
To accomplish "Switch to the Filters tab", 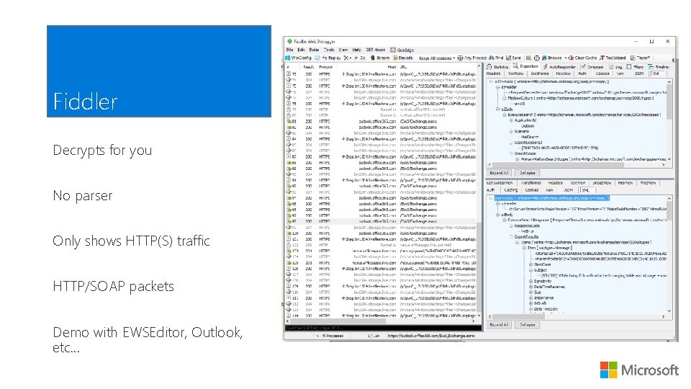I will pyautogui.click(x=635, y=66).
